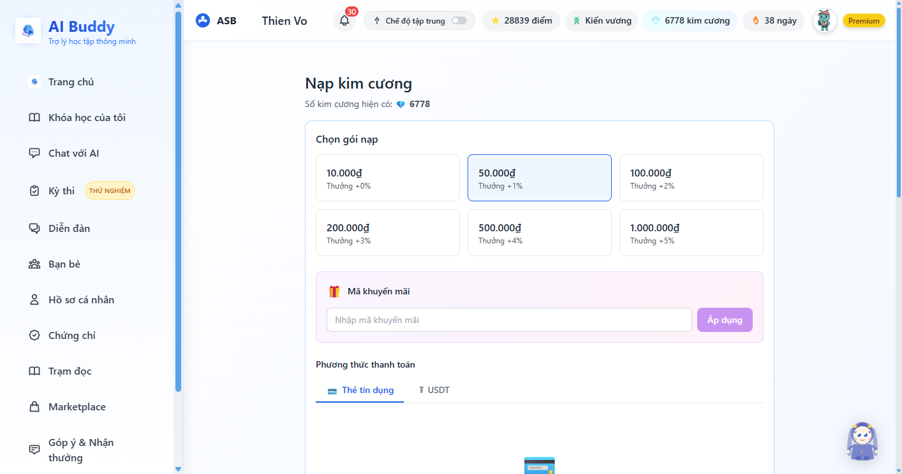Toggle the Chế độ tập trung switch
Viewport: 902px width, 474px height.
(x=459, y=20)
